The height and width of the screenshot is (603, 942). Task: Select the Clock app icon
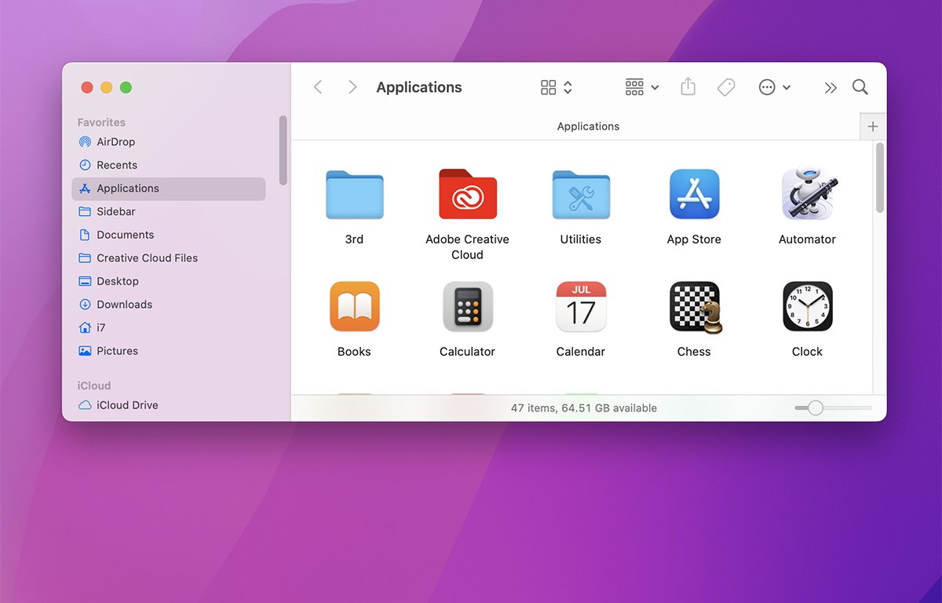[807, 306]
